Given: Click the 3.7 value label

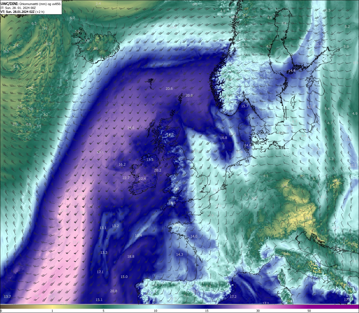Looking at the screenshot, I should tap(315, 179).
